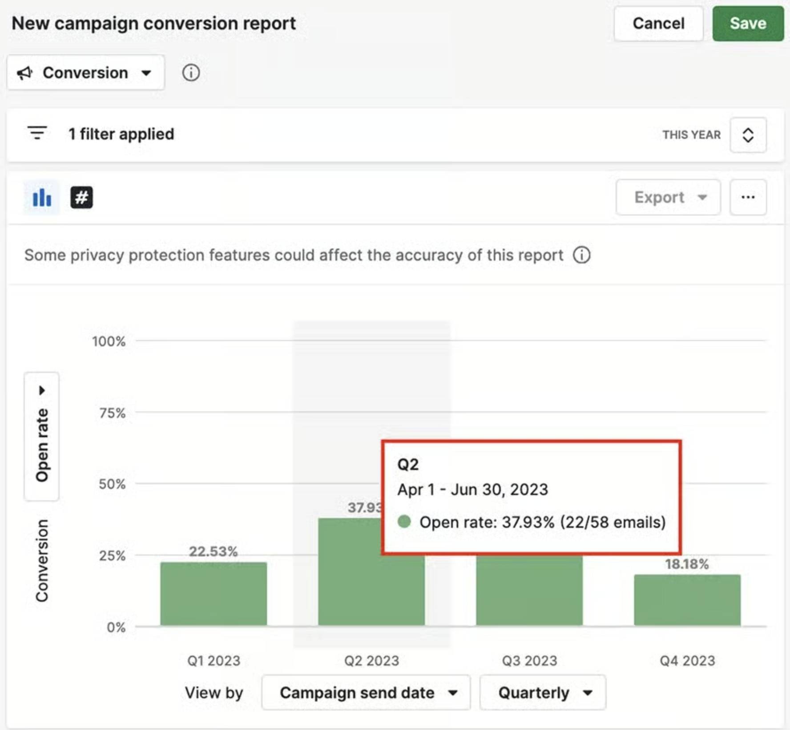Click the info icon beside Conversion selector

pos(191,73)
